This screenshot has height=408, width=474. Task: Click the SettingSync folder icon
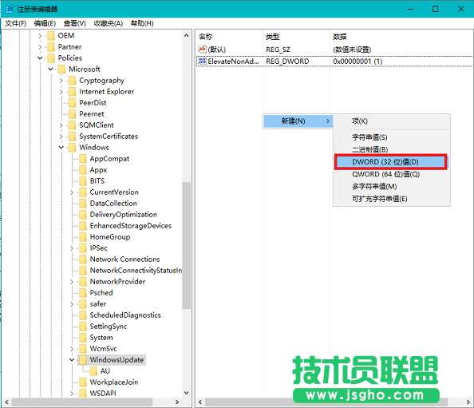[83, 327]
